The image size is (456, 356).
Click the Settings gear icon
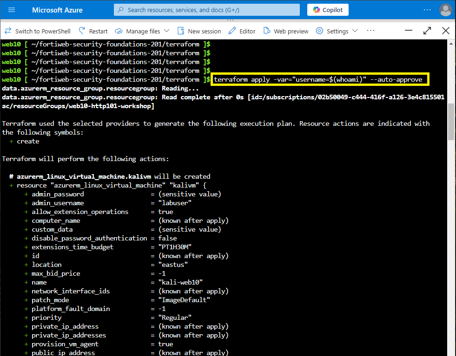(320, 31)
